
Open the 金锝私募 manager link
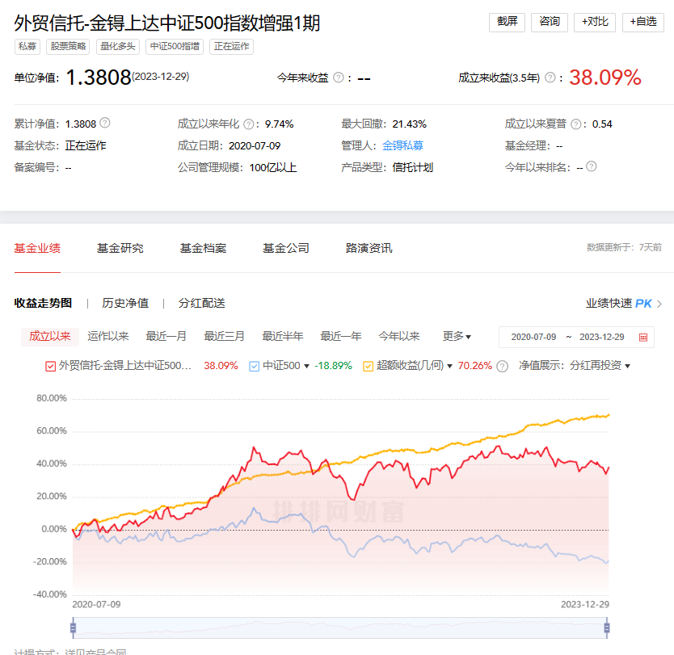coord(402,145)
